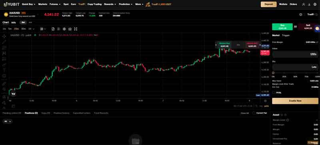Select the 15m timeframe
320x145 pixels.
click(16, 29)
